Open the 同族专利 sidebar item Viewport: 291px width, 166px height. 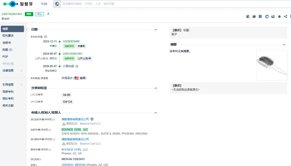[8, 92]
